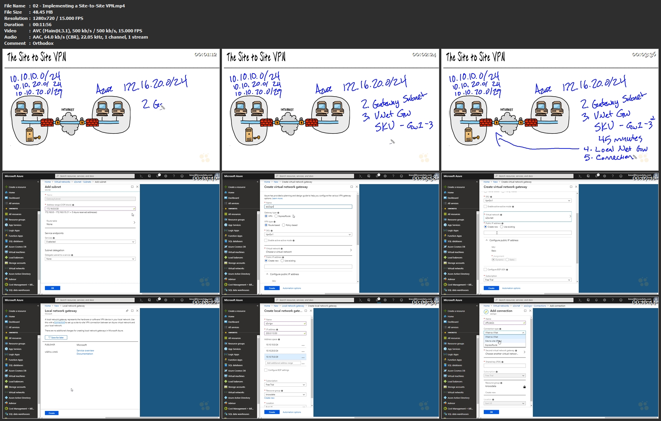
Task: Click Save for later in 00:08:22 frame
Action: (x=56, y=338)
